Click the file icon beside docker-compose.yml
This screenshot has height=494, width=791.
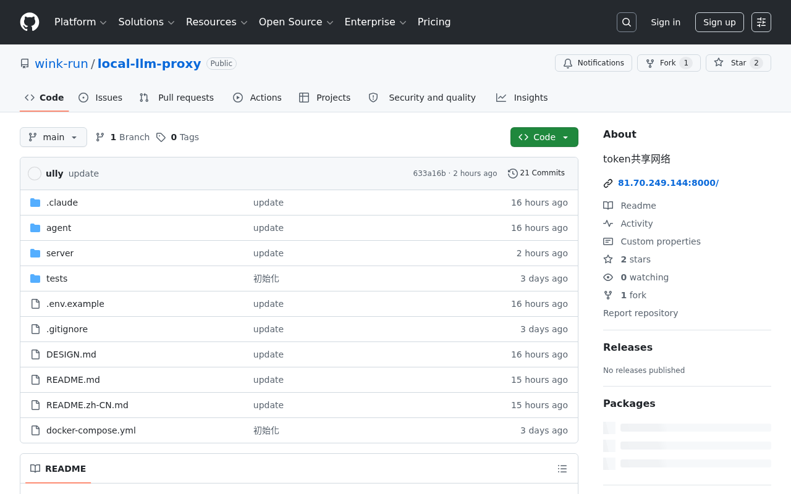[35, 430]
